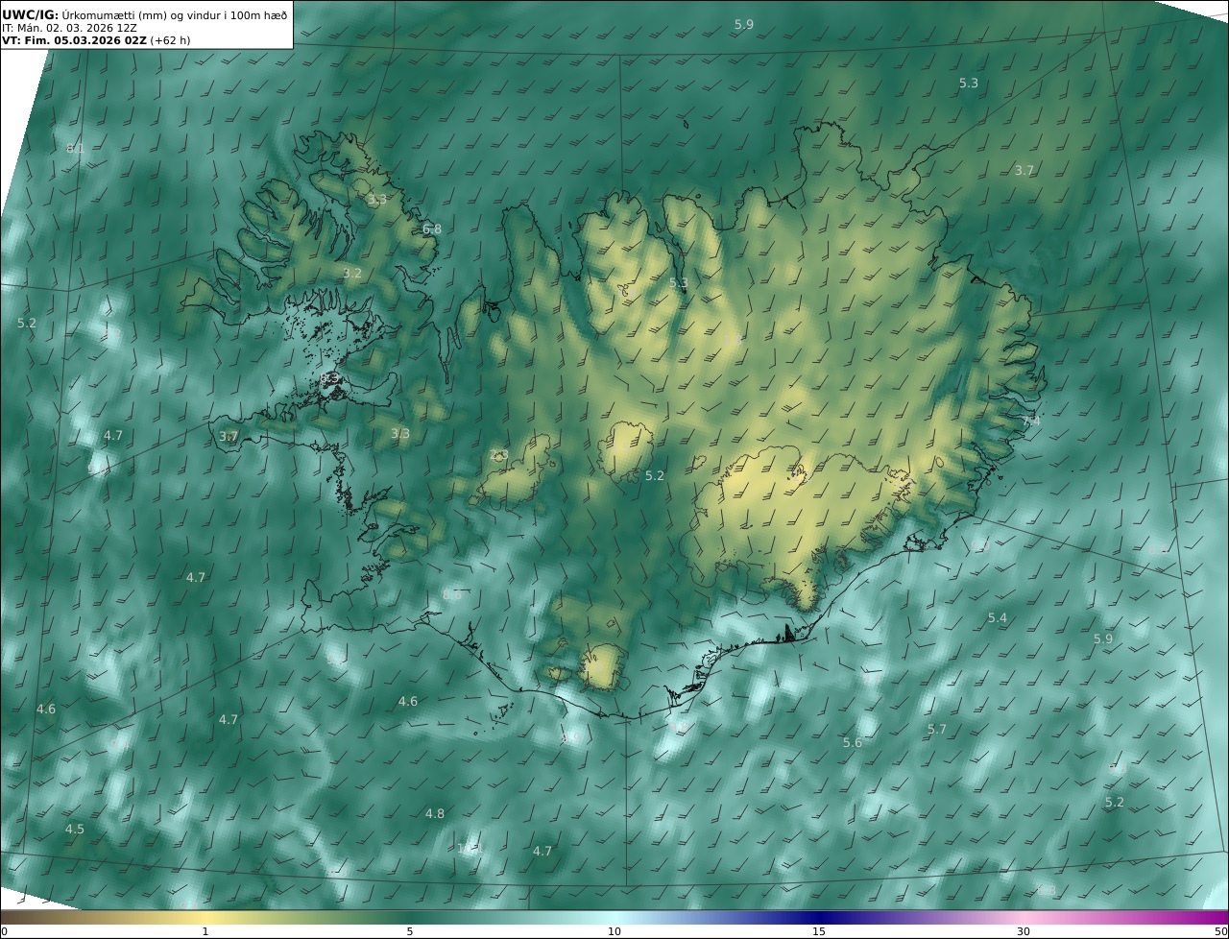This screenshot has height=939, width=1229.
Task: Click the 5.7 value label
Action: pyautogui.click(x=937, y=729)
